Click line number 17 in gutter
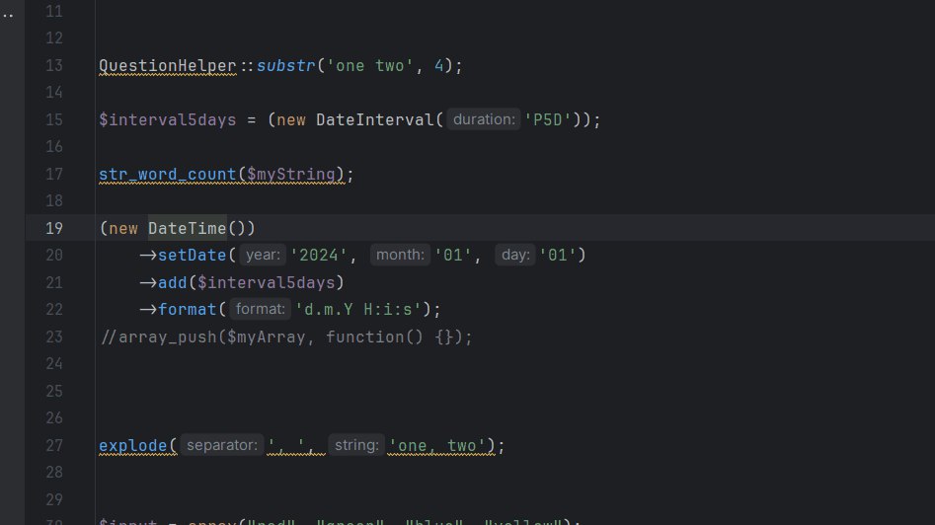 tap(53, 174)
